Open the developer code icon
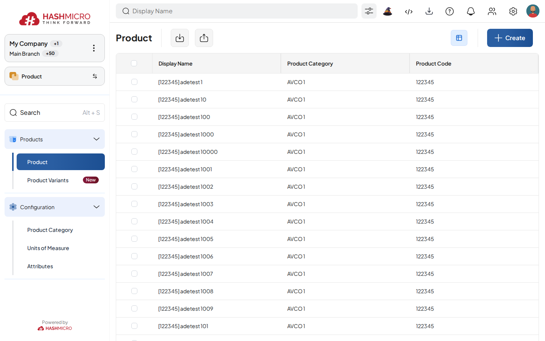Screen dimensions: 545x341 (x=409, y=11)
